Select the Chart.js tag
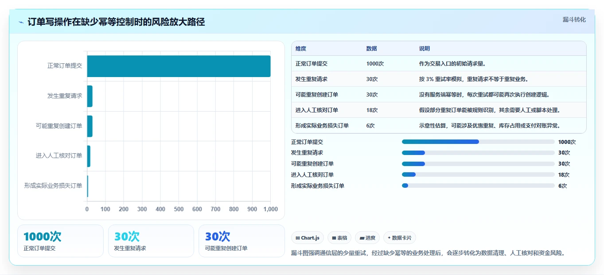Screen dimensions: 604x275 click(x=308, y=238)
